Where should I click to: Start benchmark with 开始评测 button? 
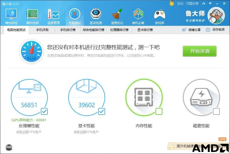(x=199, y=51)
